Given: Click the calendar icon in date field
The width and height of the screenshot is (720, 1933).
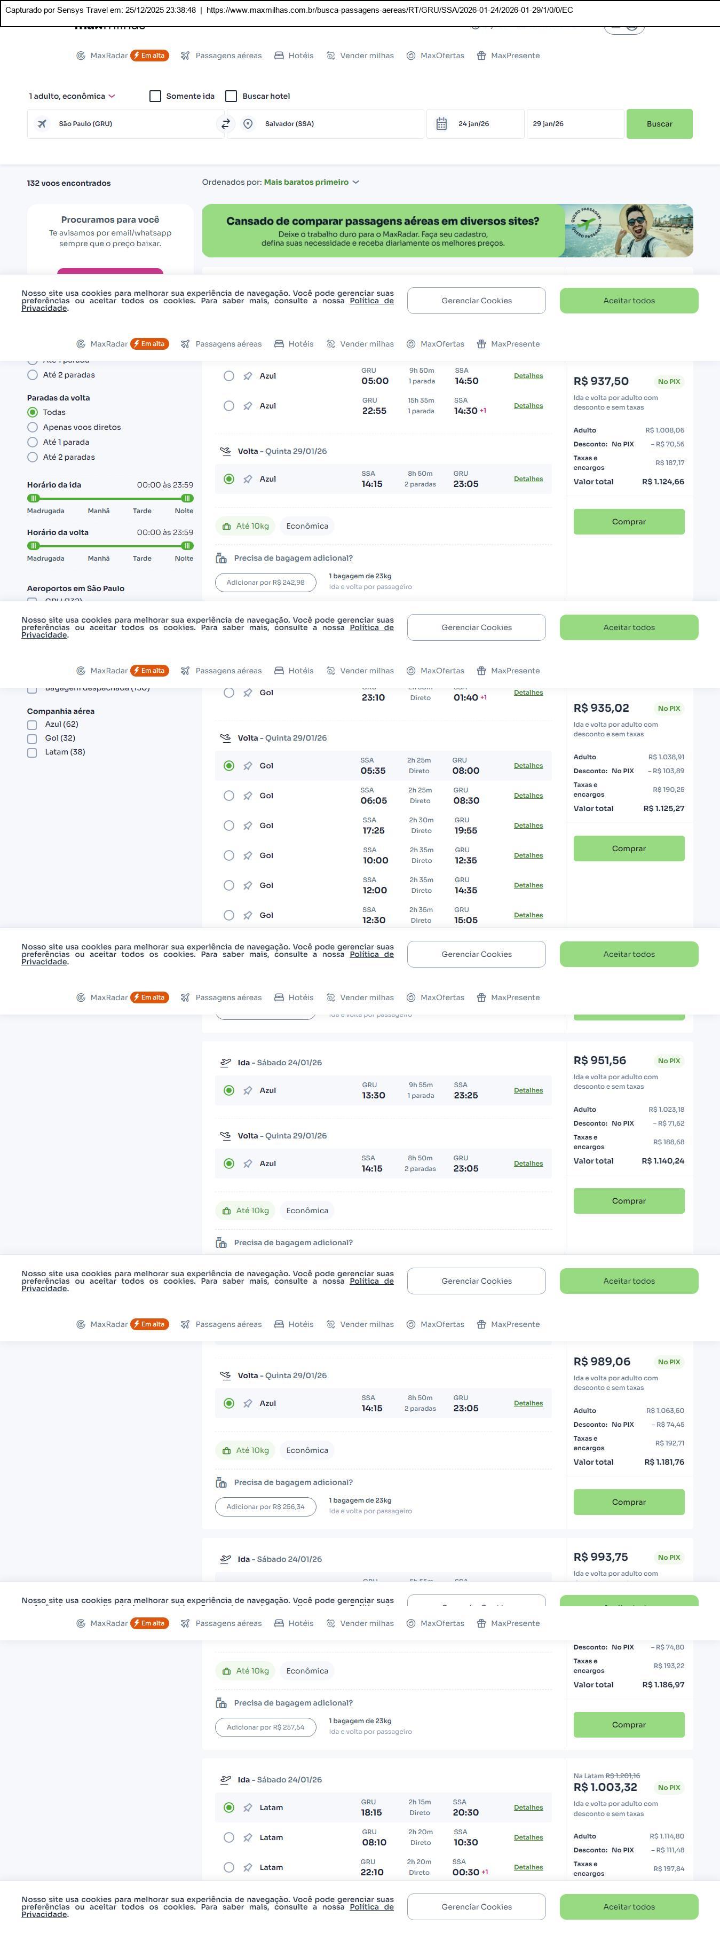Looking at the screenshot, I should coord(442,124).
